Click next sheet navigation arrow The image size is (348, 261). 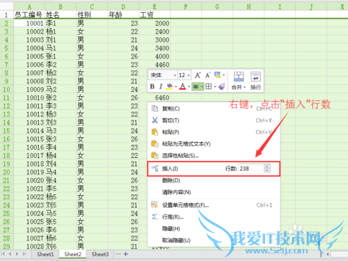[17, 254]
